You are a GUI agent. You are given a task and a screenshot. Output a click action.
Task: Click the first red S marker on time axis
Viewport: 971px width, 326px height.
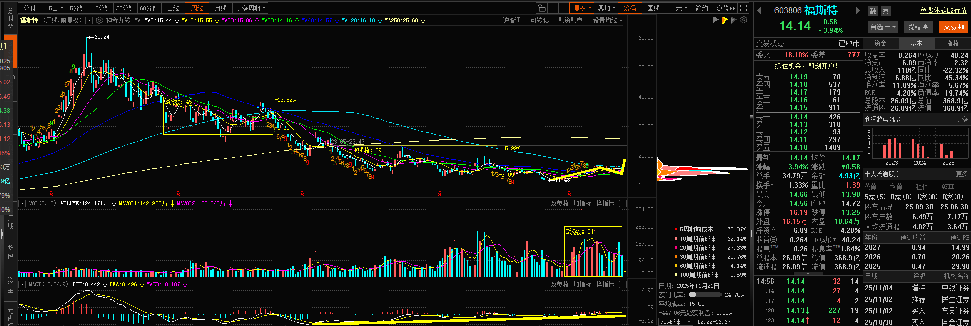51,194
